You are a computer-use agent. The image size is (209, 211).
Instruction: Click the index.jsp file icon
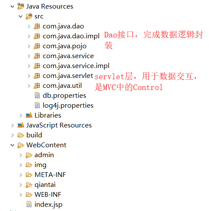coord(29,205)
